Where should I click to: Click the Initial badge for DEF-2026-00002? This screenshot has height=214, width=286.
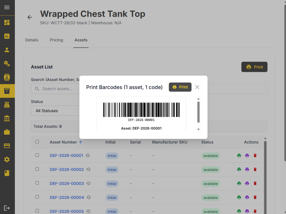point(112,169)
